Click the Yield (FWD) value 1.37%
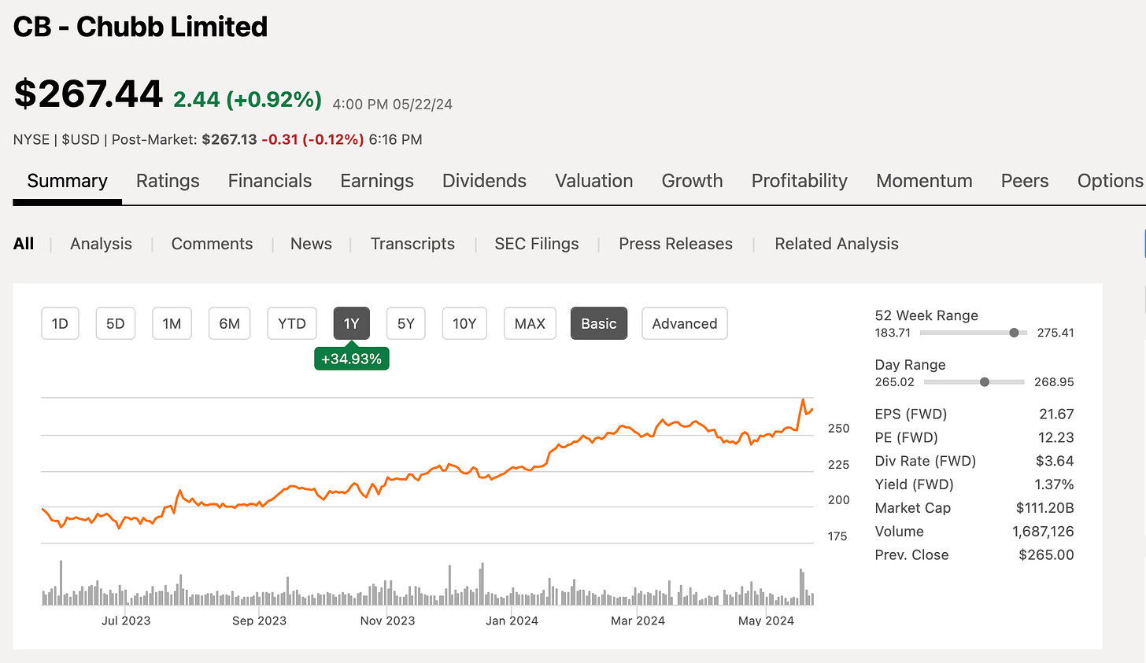 coord(1054,484)
